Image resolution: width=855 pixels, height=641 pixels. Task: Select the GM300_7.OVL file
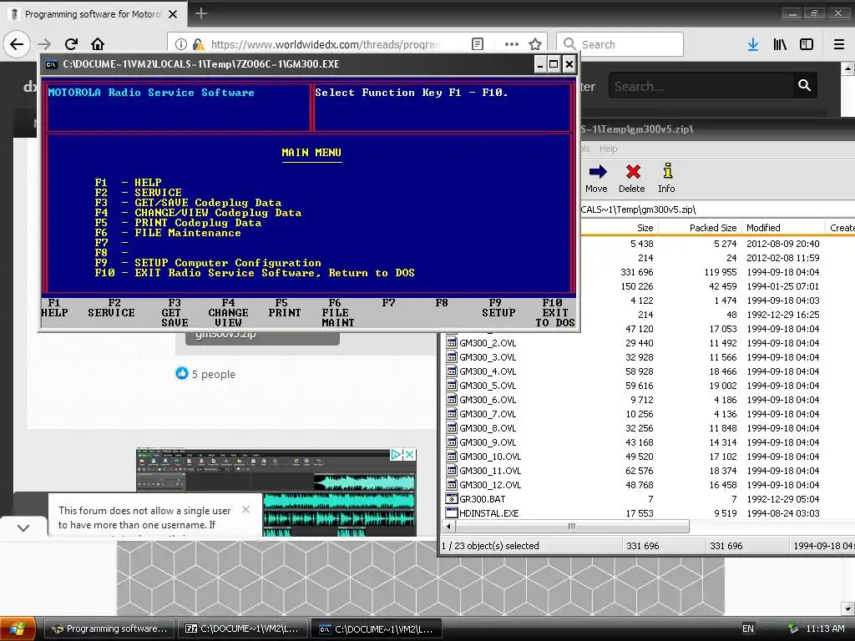tap(482, 414)
